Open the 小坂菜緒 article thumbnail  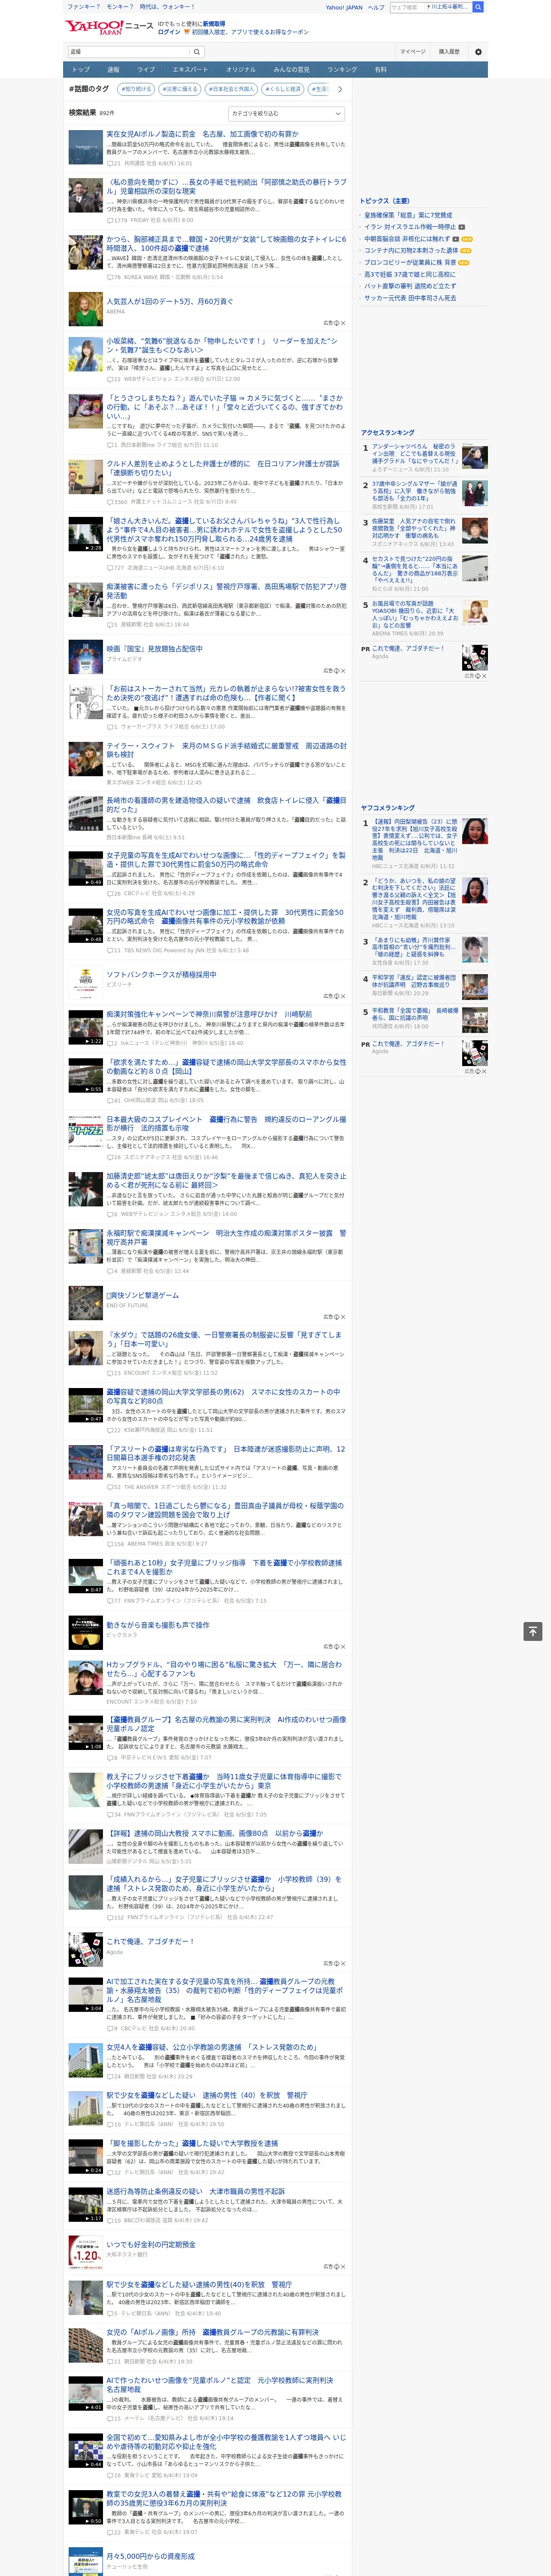pyautogui.click(x=86, y=354)
